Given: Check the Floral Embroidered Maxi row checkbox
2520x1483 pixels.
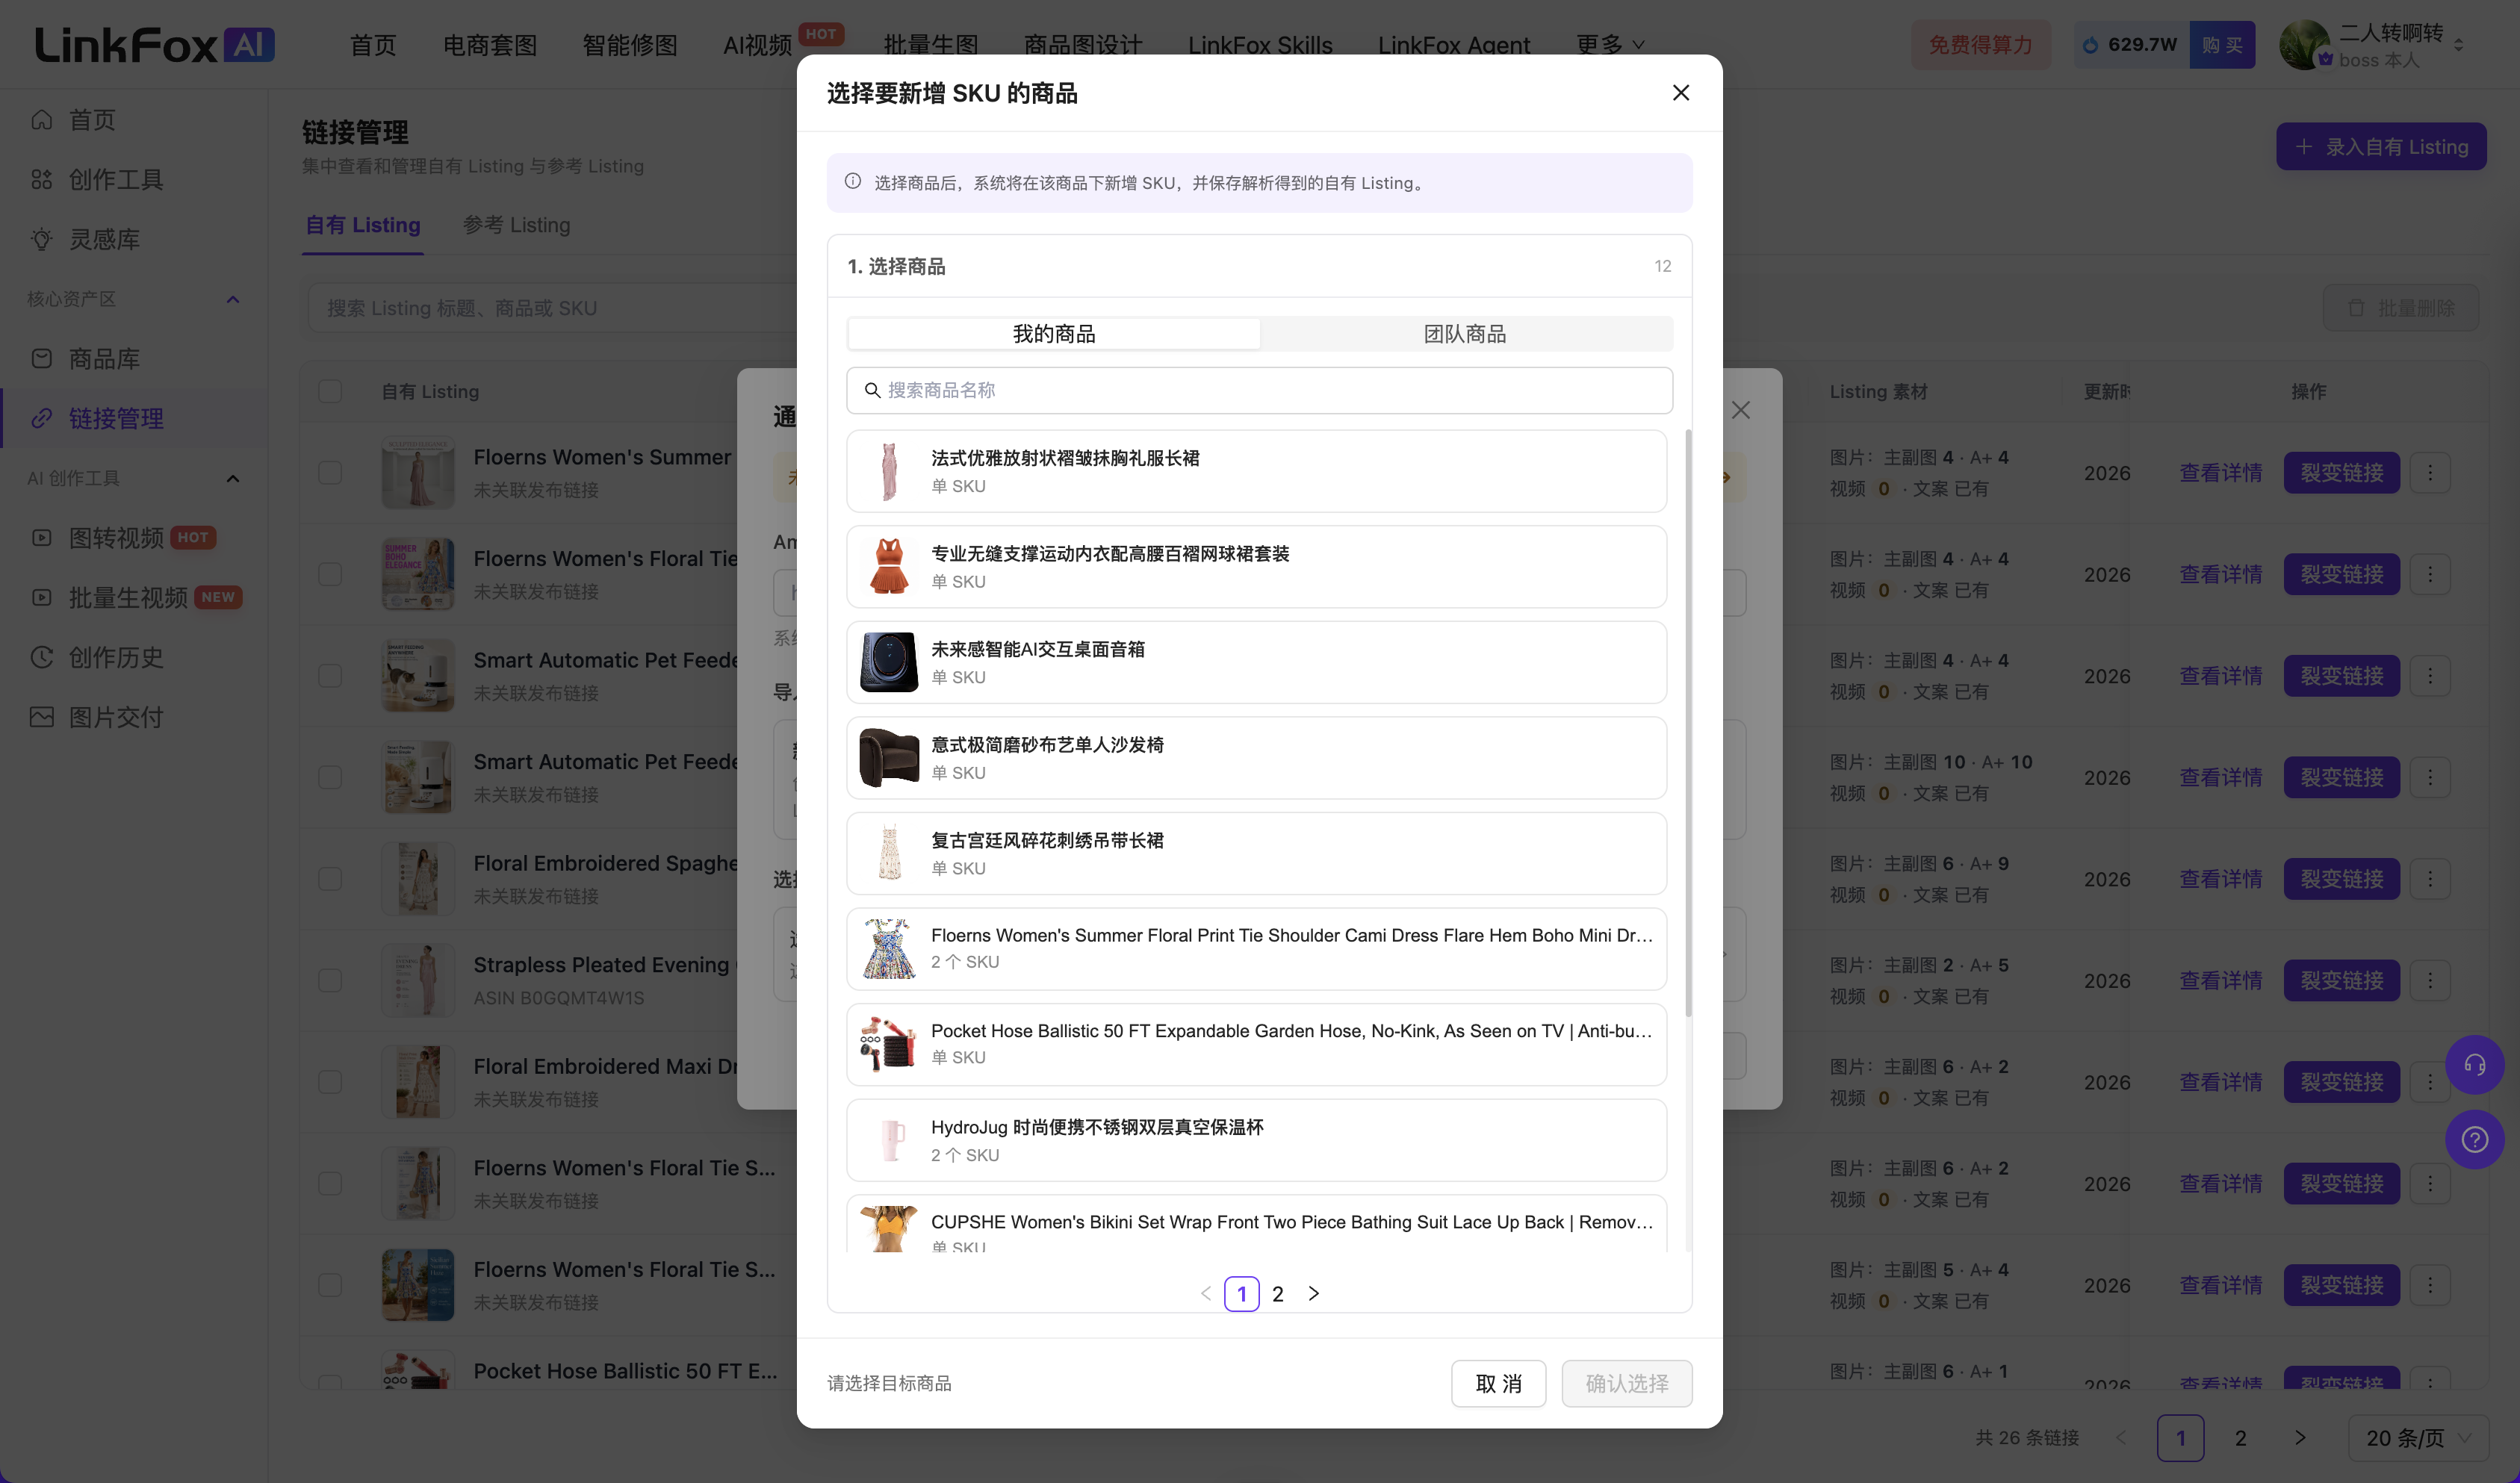Looking at the screenshot, I should pos(330,1082).
